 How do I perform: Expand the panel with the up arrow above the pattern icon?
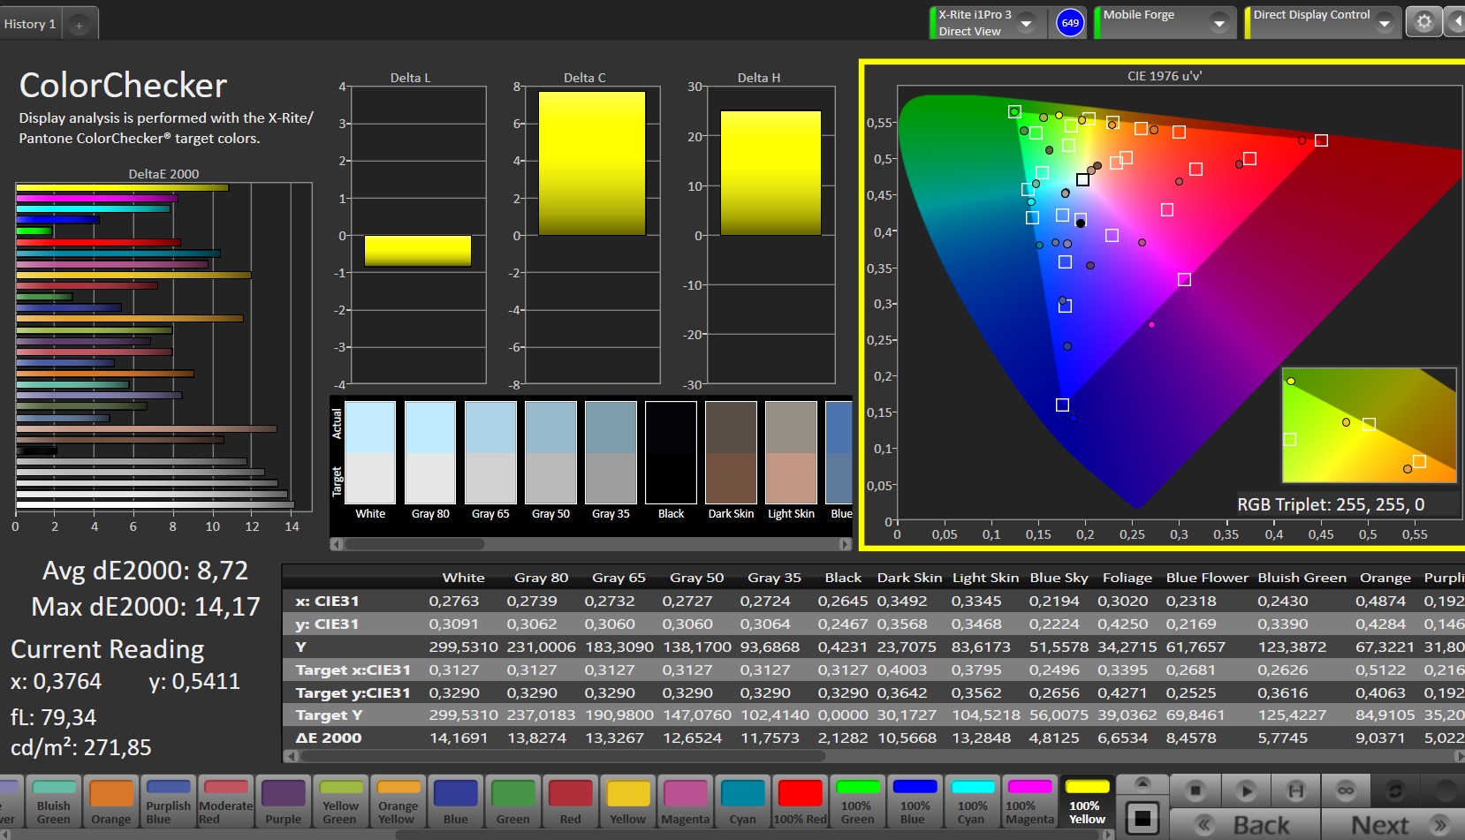click(x=1142, y=783)
